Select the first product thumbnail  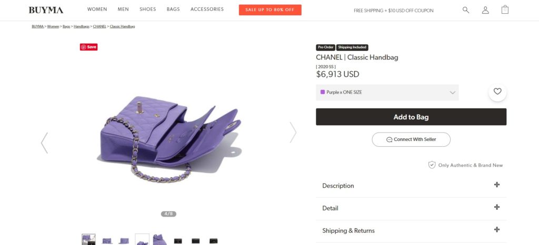click(x=88, y=240)
